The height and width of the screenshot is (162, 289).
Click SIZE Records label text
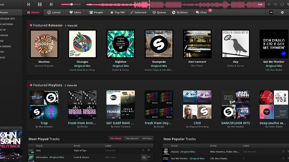coord(250,152)
